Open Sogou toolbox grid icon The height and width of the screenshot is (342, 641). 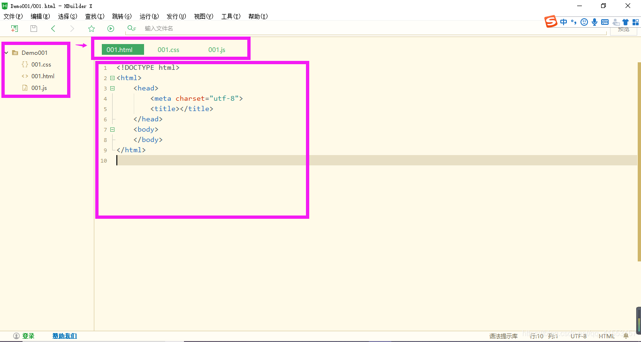(636, 22)
